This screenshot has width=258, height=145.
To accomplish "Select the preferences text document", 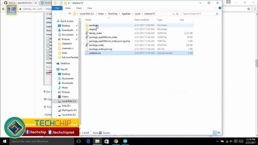I will click(95, 53).
